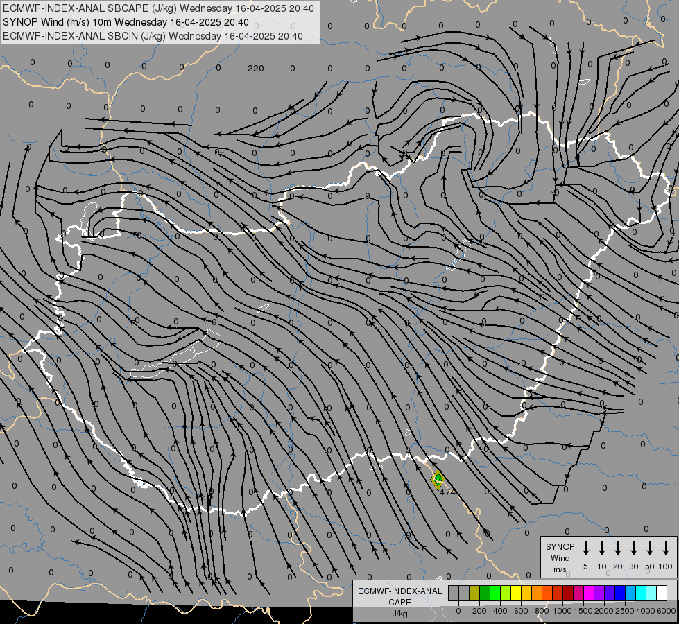Click the J/kg unit under the CAPE label

399,614
